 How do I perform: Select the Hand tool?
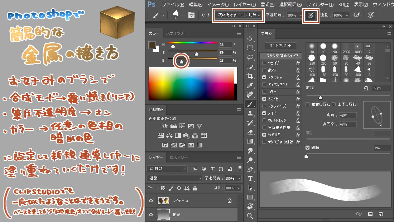click(x=250, y=206)
